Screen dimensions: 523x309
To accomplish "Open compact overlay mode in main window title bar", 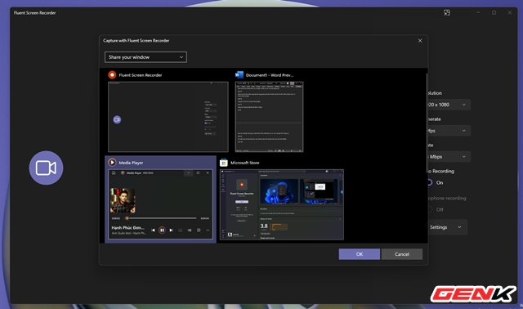I will tap(447, 13).
